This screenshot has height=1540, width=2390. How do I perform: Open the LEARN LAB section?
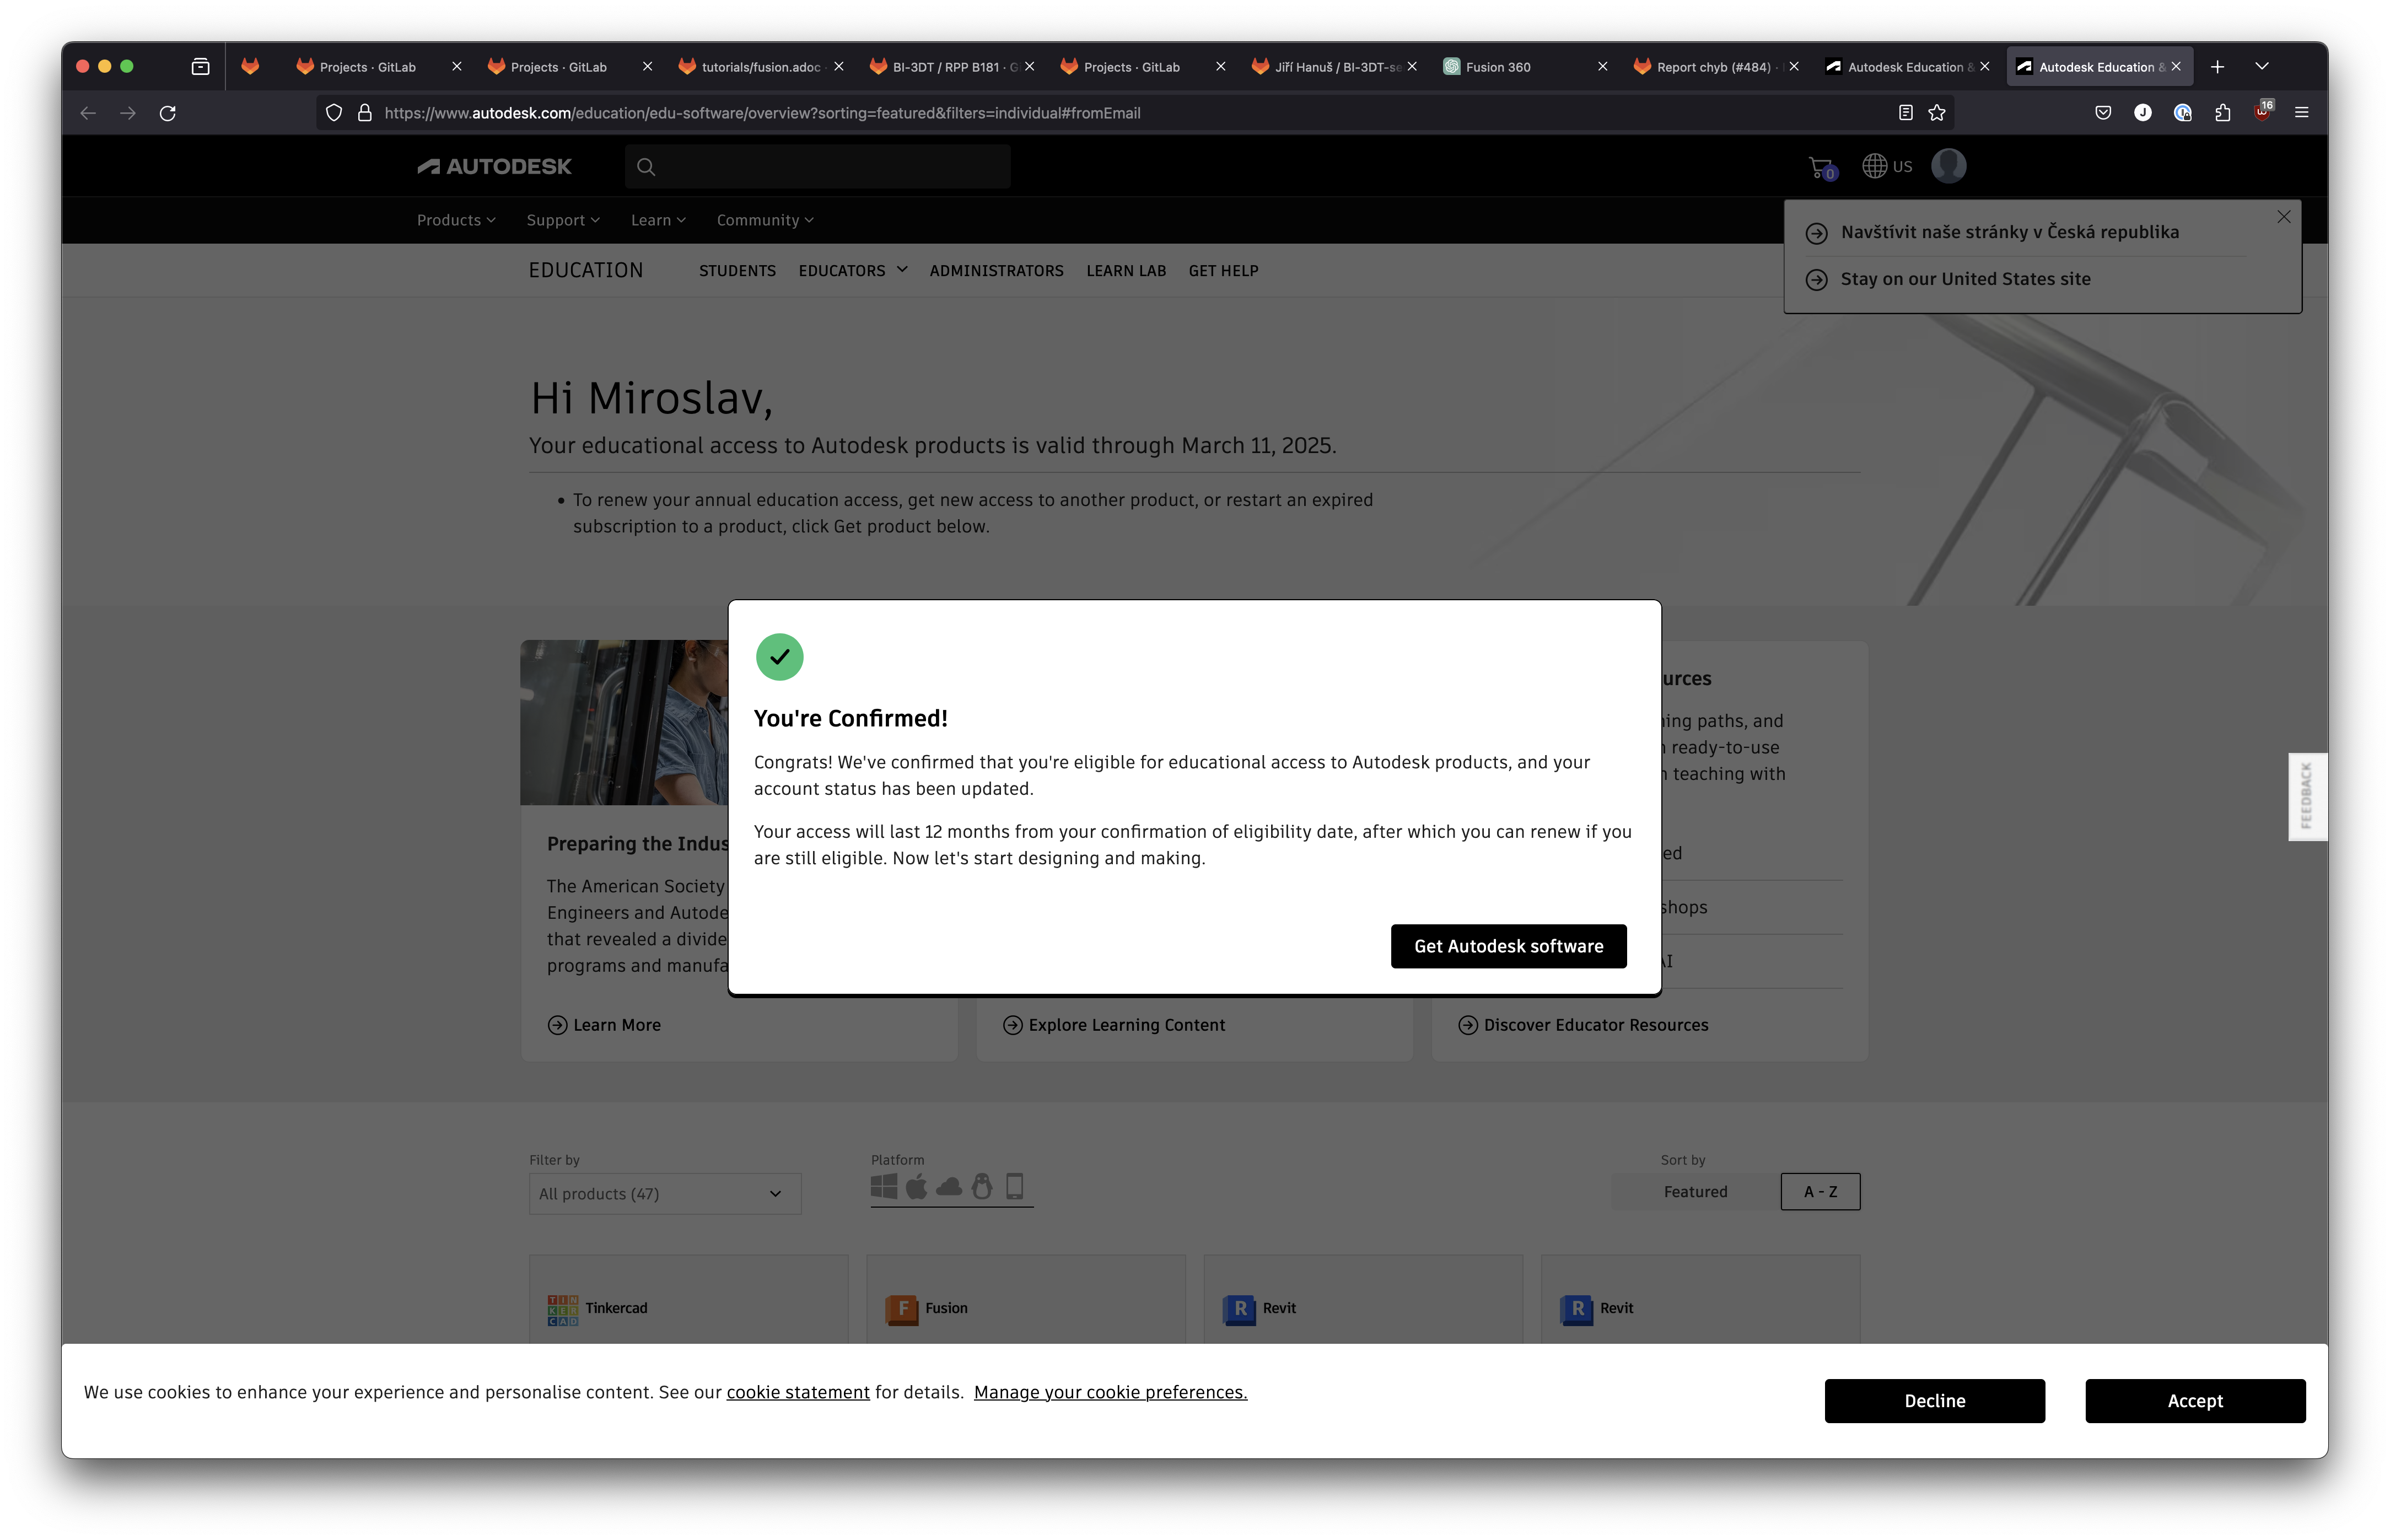1126,271
